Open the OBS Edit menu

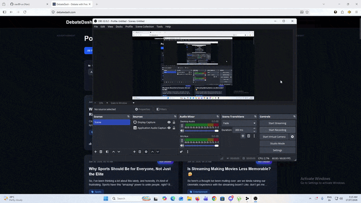pyautogui.click(x=103, y=27)
